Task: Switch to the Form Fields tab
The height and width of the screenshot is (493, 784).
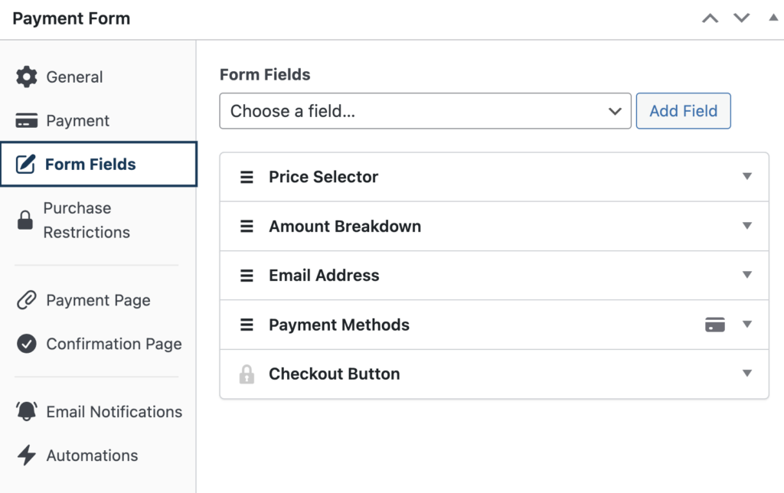Action: tap(90, 164)
